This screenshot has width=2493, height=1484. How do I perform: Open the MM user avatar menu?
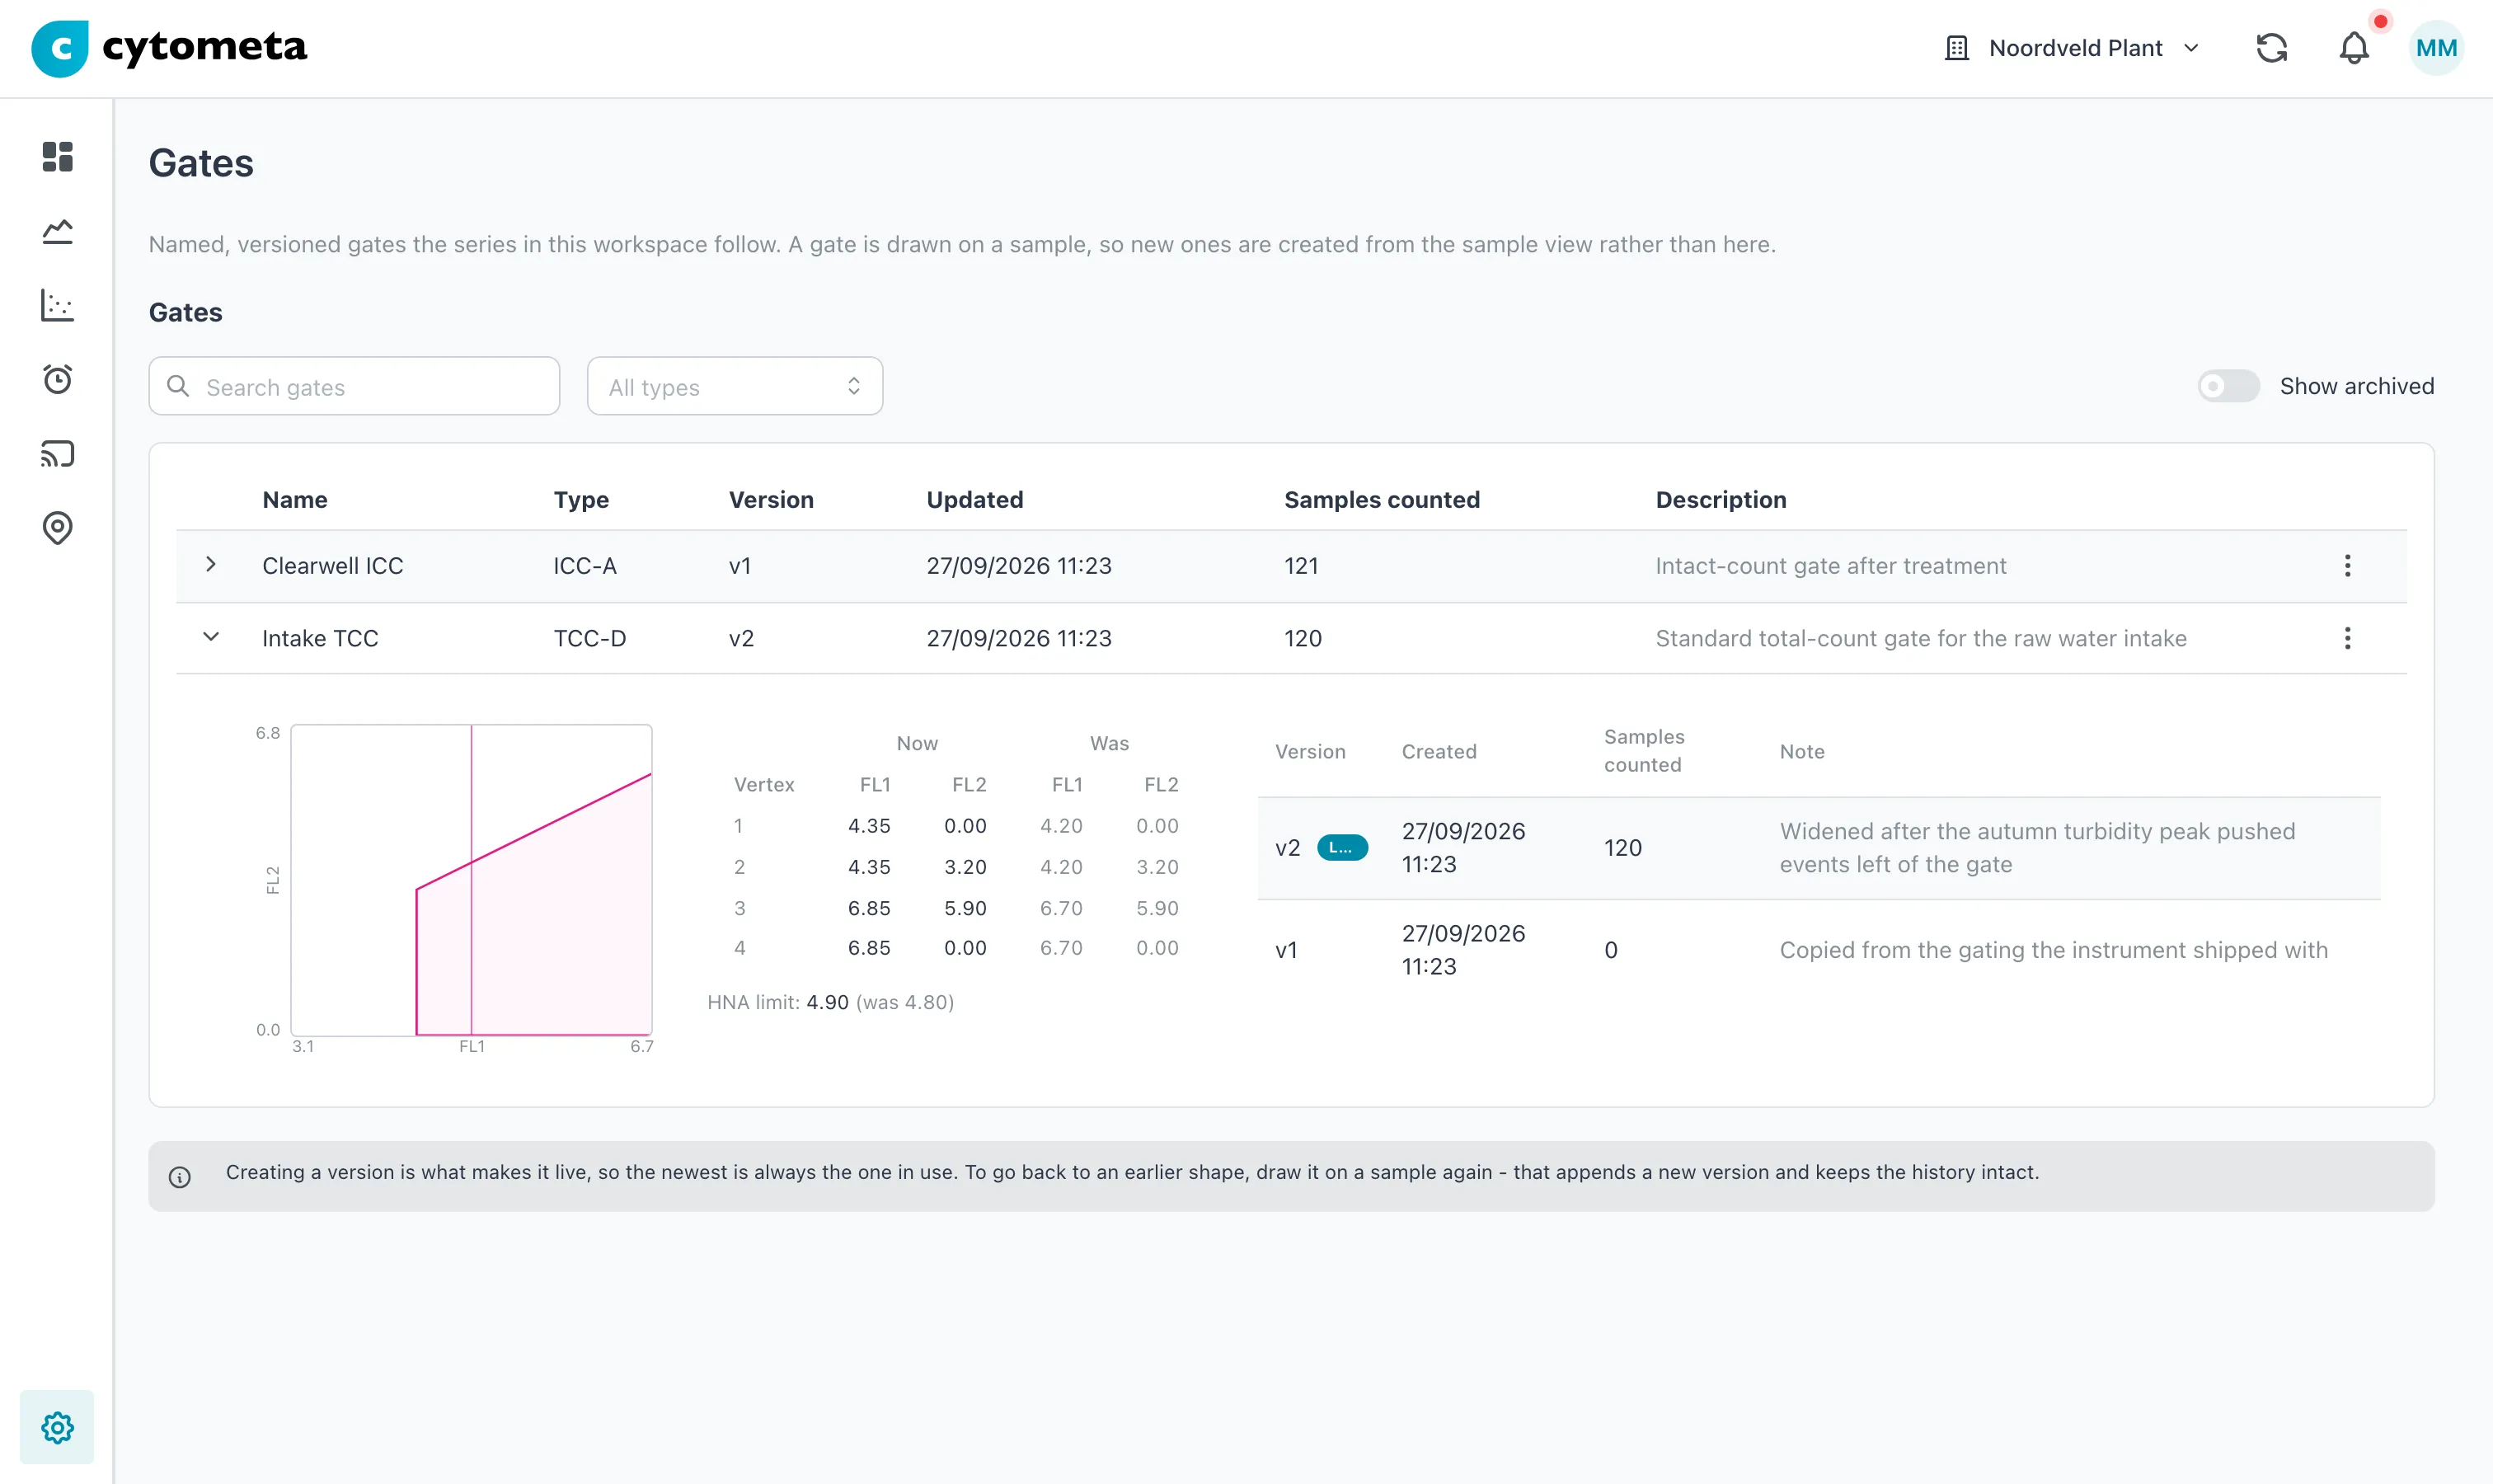click(2436, 48)
